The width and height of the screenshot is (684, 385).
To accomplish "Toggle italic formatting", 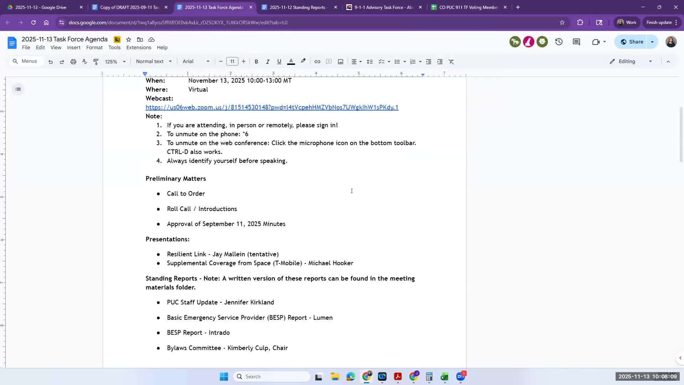I will pos(268,62).
